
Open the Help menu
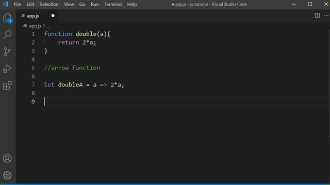tap(132, 5)
